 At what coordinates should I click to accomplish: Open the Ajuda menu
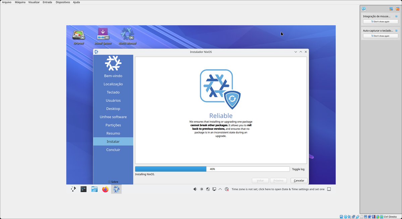pyautogui.click(x=76, y=2)
